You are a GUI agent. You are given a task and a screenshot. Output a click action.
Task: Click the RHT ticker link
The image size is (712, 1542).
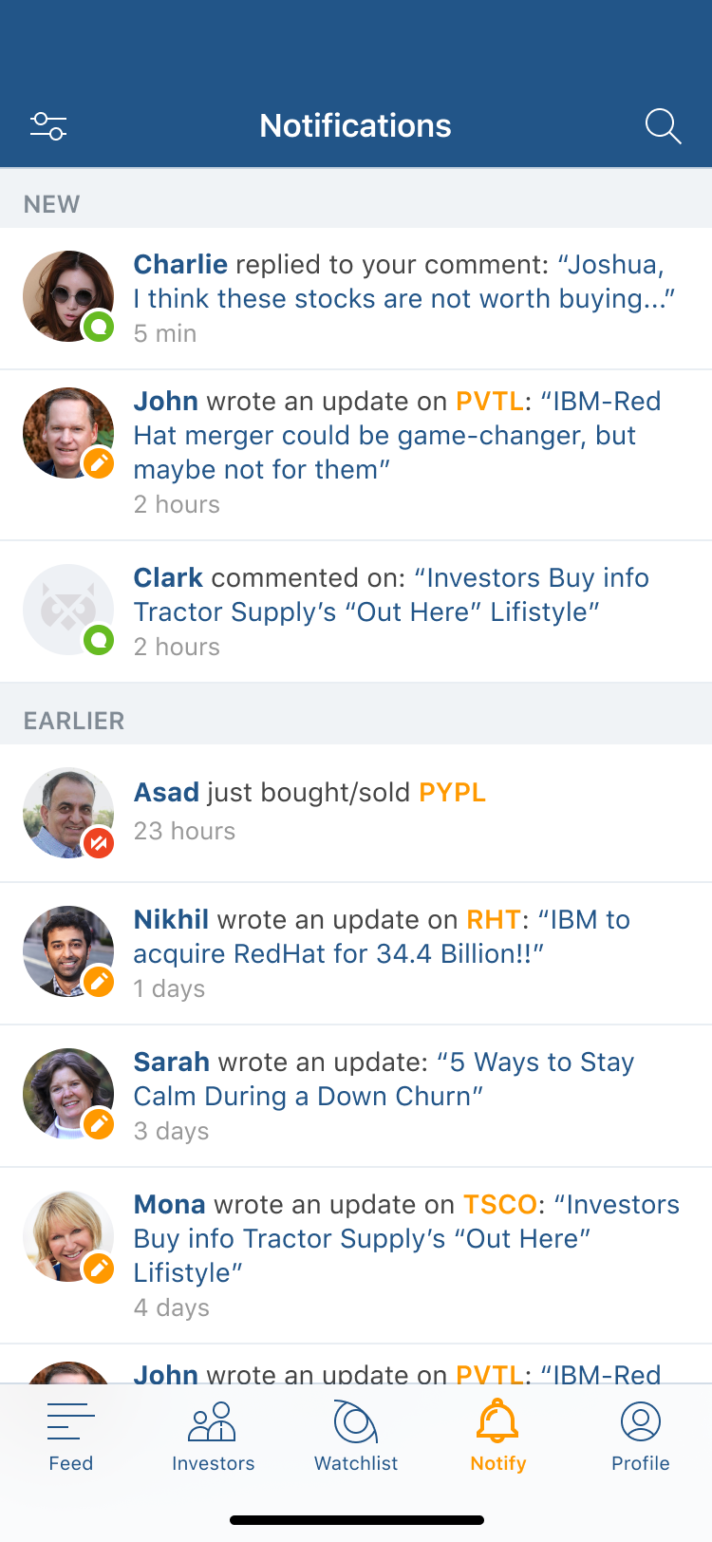(x=494, y=920)
